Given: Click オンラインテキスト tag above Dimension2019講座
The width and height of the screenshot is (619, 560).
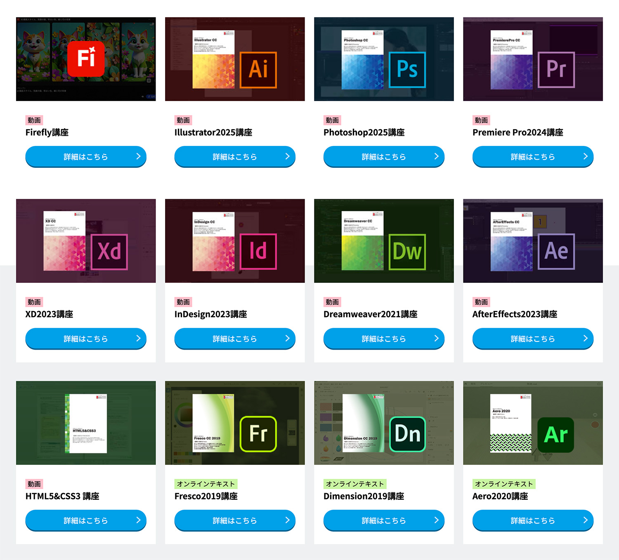Looking at the screenshot, I should tap(355, 484).
